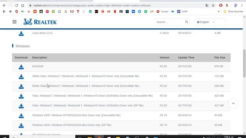This screenshot has height=138, width=246.
Task: Click the scroll-to-top arrow button
Action: (x=233, y=103)
